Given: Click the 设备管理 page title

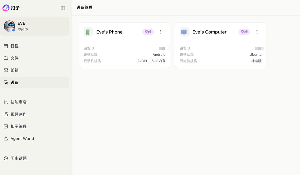Looking at the screenshot, I should [x=85, y=7].
